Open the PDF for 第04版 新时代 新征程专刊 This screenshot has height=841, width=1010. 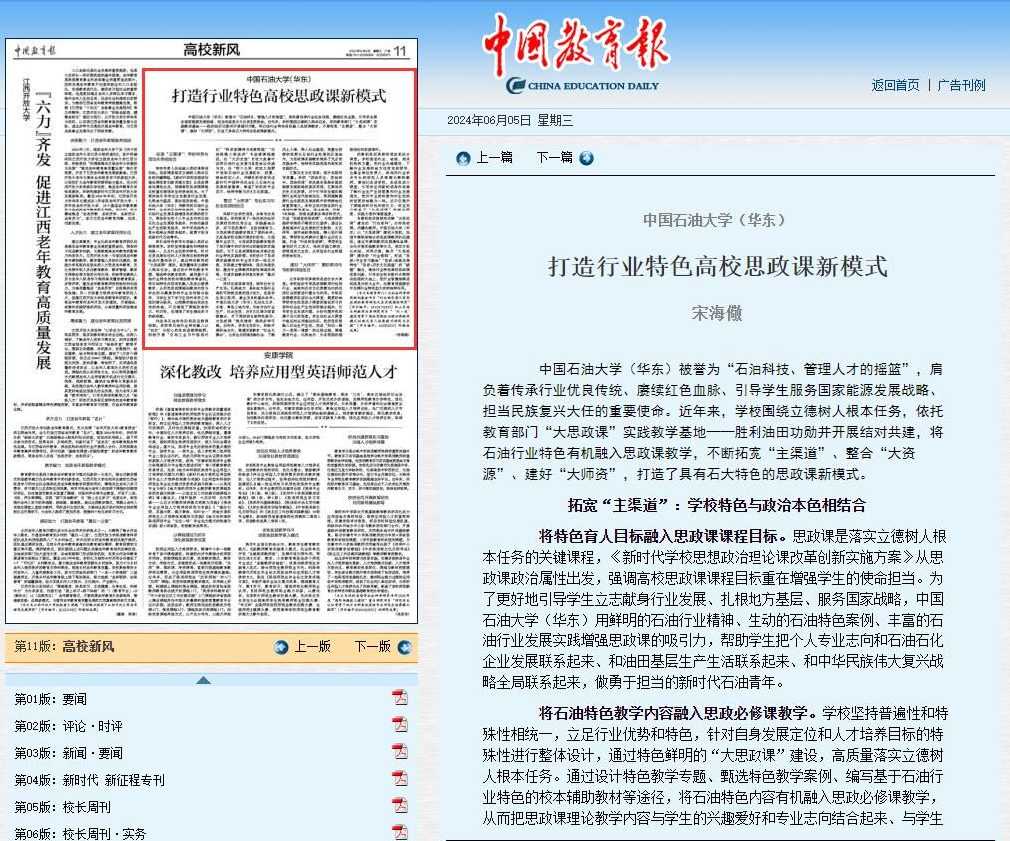400,778
